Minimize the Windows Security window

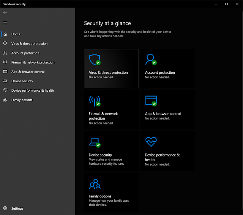[x=216, y=4]
